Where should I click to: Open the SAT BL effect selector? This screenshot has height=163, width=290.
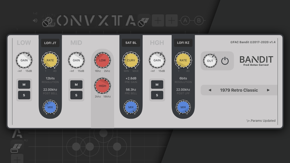click(x=131, y=43)
